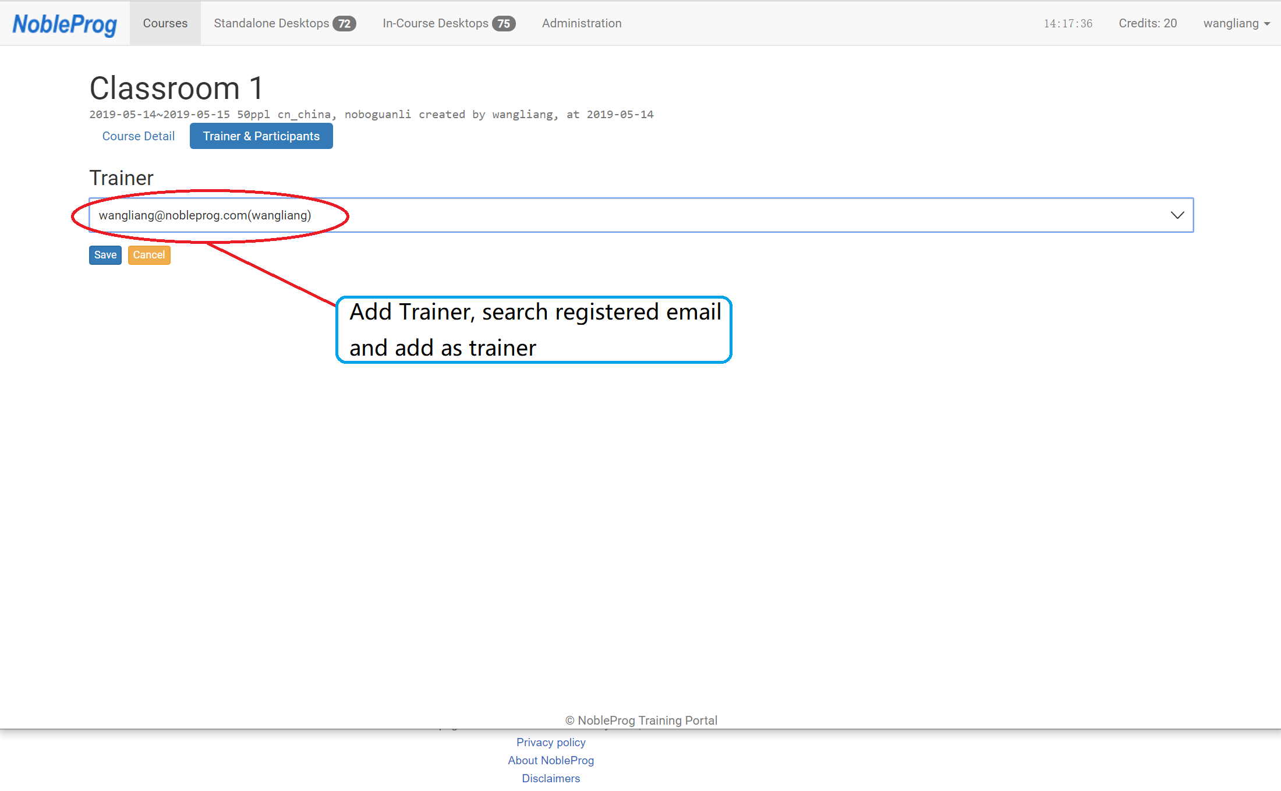
Task: Open the Administration menu
Action: click(581, 23)
